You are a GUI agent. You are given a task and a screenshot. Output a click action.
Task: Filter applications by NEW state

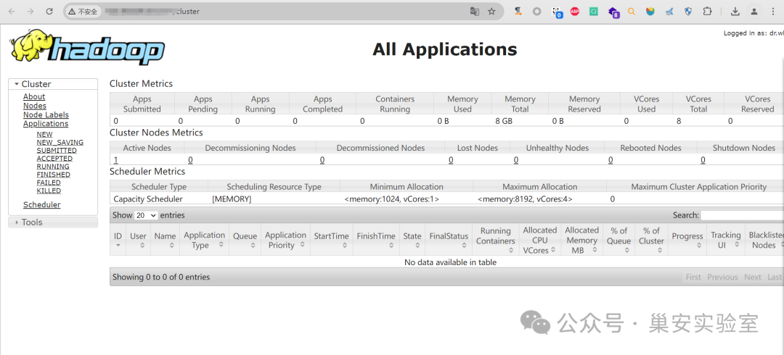(44, 134)
